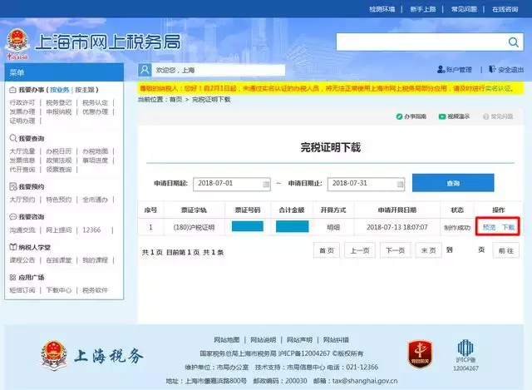Select the 应用广场 menu heading
532x390 pixels.
point(32,277)
